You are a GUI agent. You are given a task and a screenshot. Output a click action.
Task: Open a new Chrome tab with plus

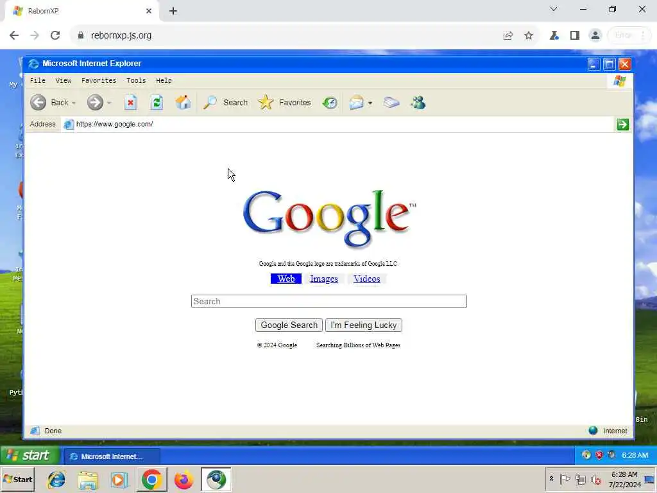173,11
